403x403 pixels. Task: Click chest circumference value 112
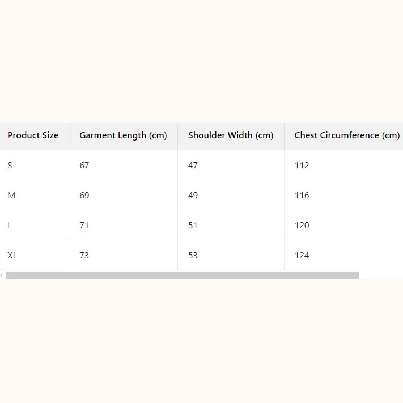point(302,166)
